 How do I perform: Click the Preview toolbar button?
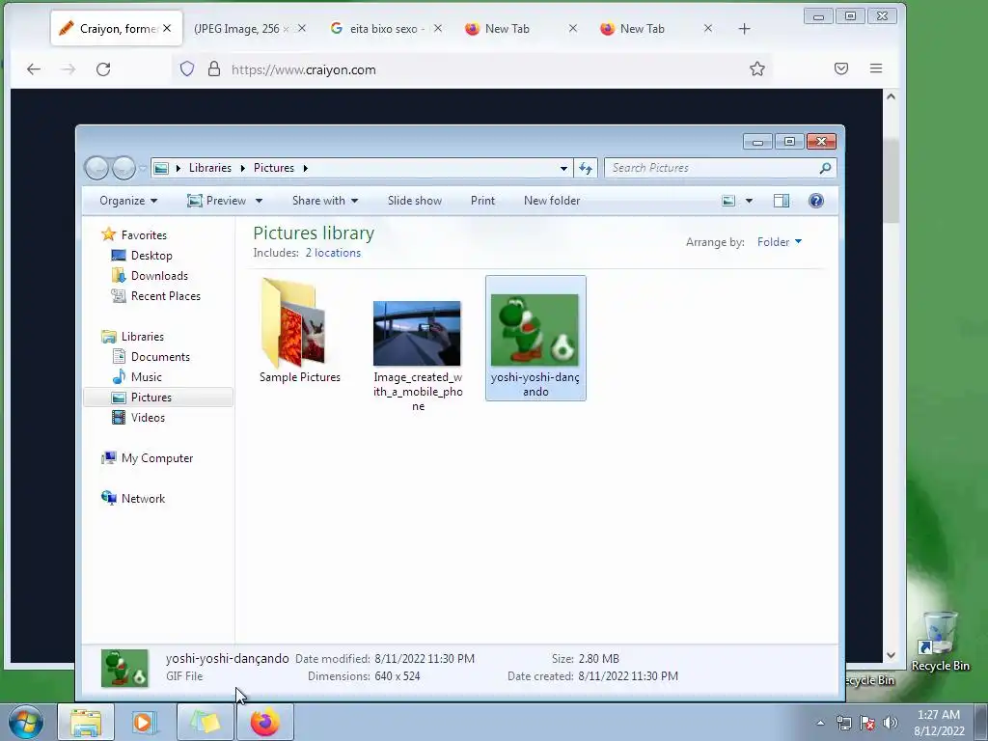[216, 201]
